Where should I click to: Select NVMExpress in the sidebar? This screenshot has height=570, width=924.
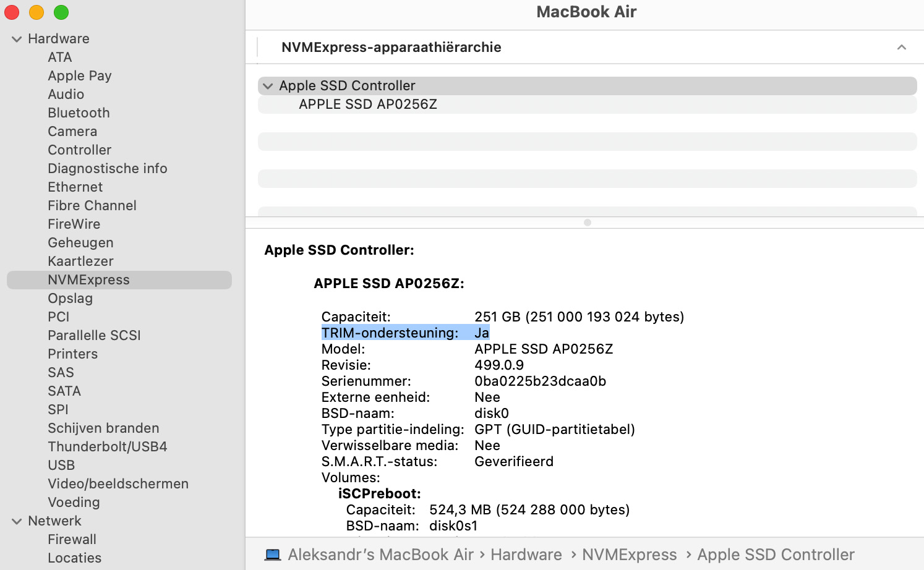point(119,279)
